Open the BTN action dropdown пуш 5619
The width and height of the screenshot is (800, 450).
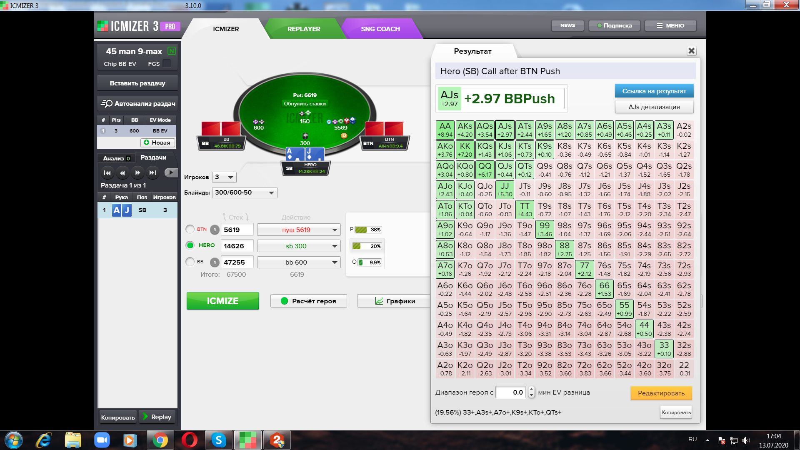click(x=299, y=230)
